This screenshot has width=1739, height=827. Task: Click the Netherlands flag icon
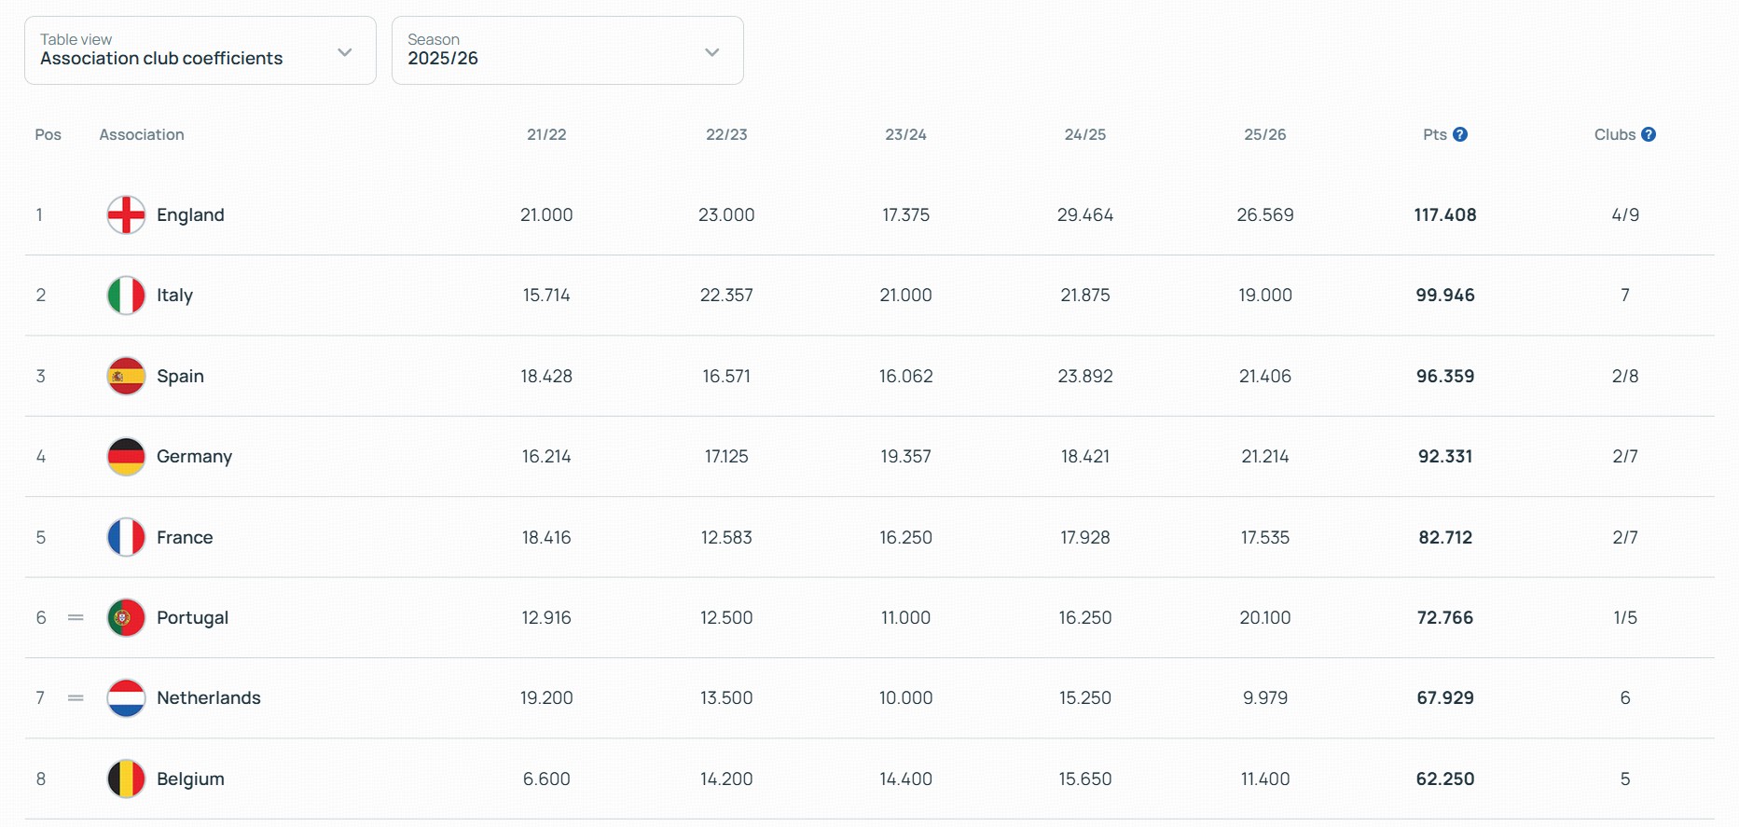point(126,698)
